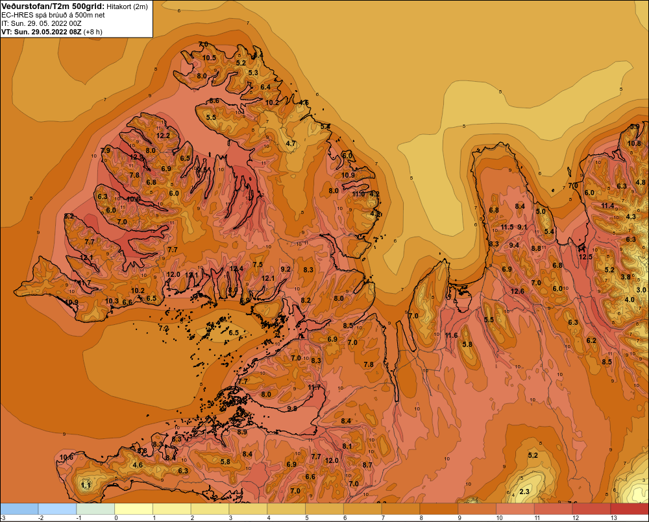
Task: Click the 4.0 temperature value
Action: [629, 300]
